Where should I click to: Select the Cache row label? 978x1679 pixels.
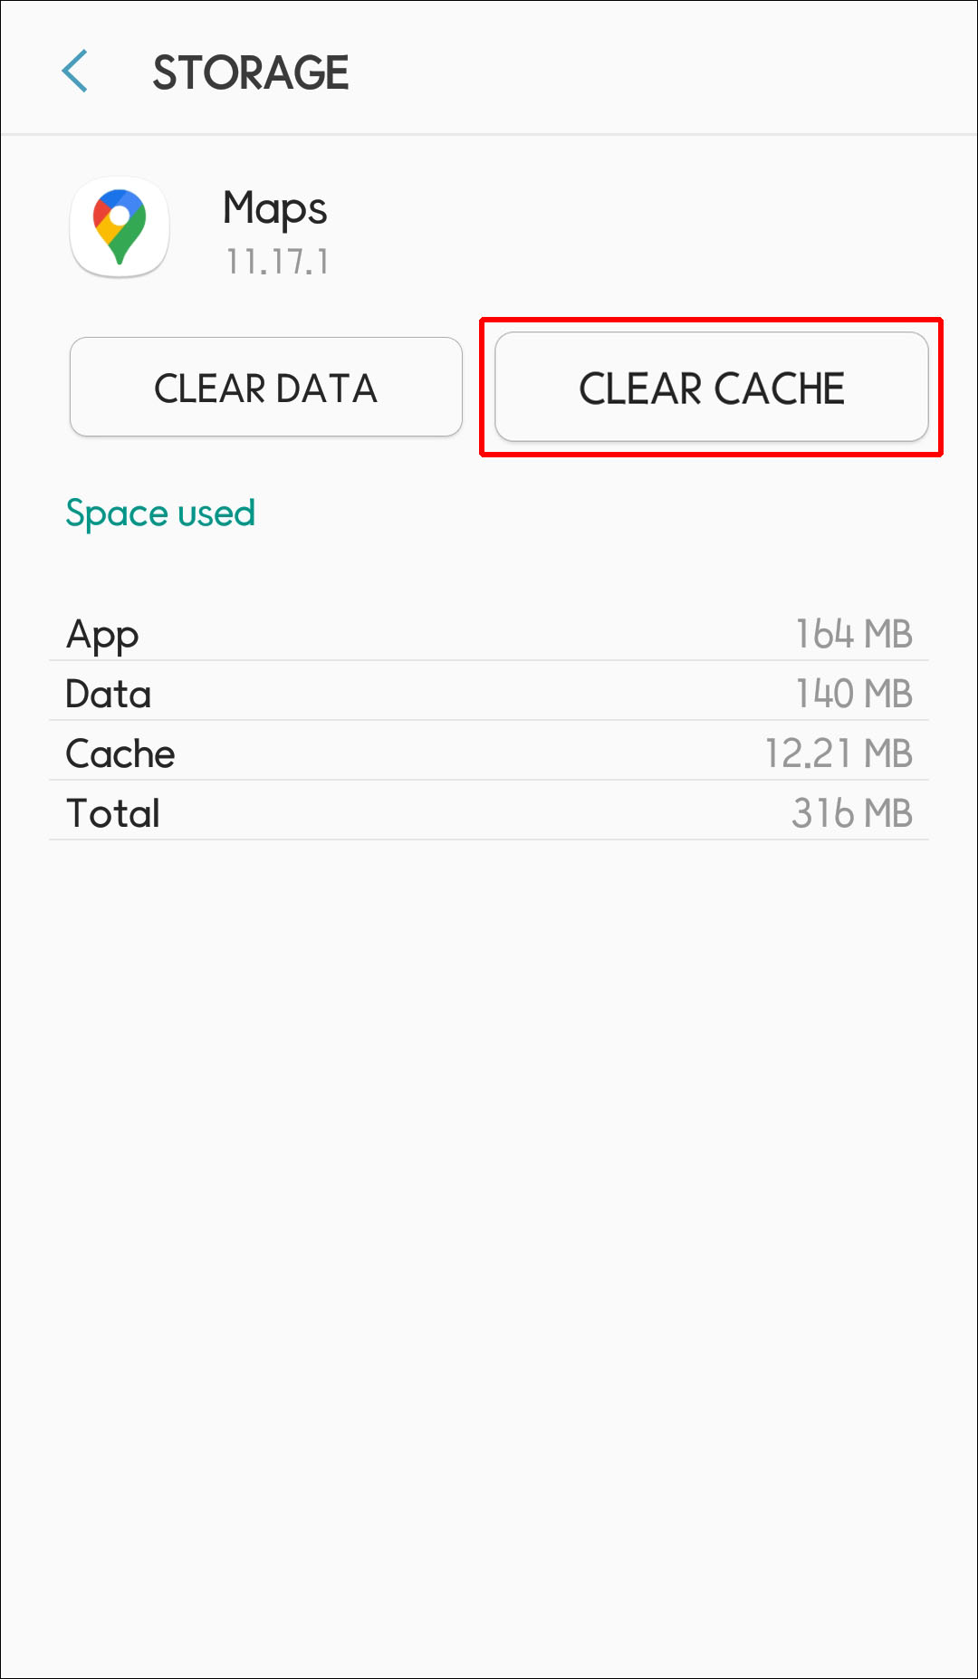[x=120, y=754]
